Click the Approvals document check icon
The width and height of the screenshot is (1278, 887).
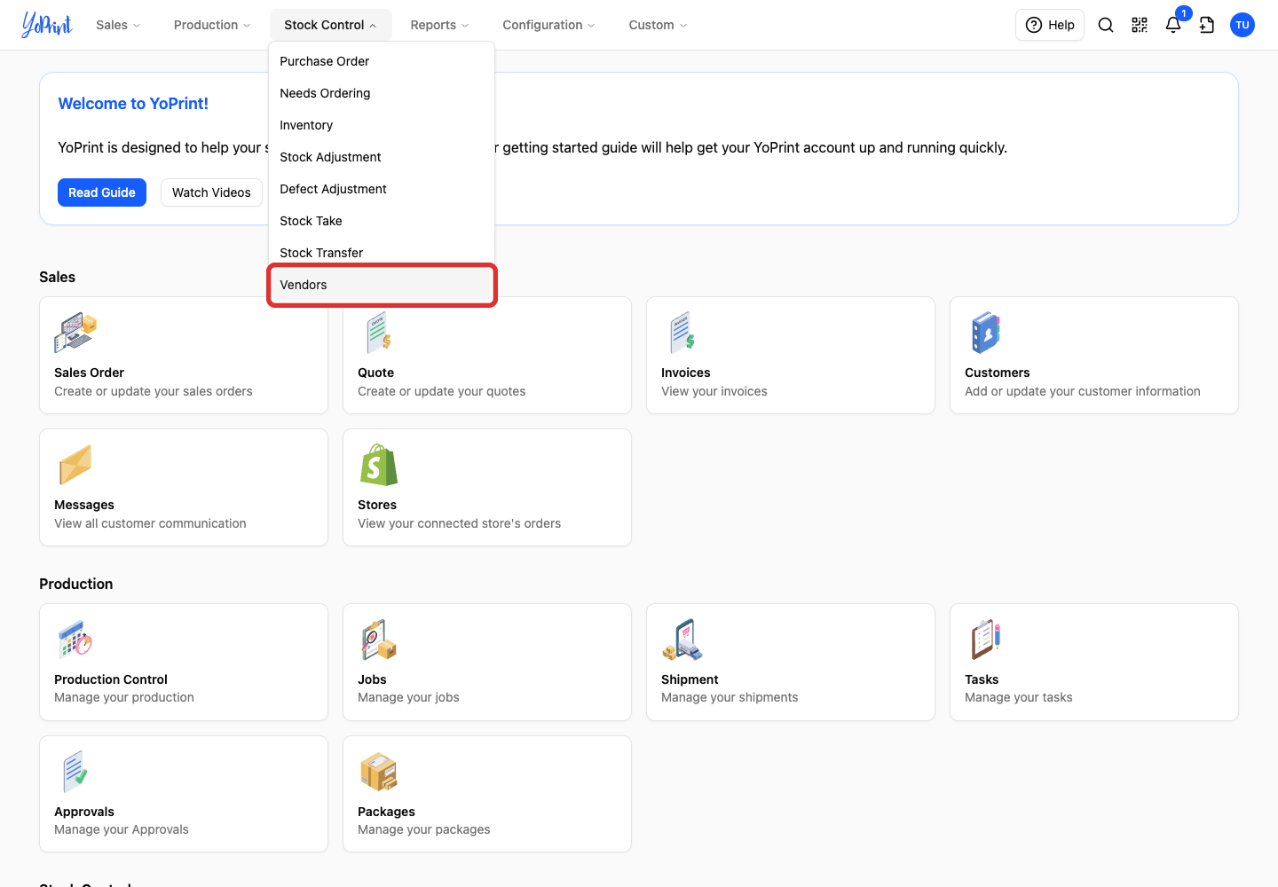pyautogui.click(x=75, y=772)
